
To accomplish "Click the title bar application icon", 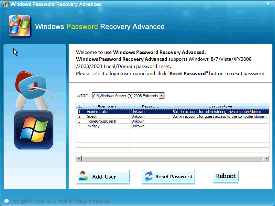I will (5, 4).
